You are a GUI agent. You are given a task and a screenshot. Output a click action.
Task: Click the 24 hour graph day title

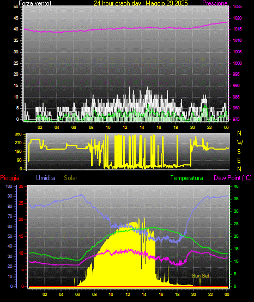pyautogui.click(x=141, y=3)
